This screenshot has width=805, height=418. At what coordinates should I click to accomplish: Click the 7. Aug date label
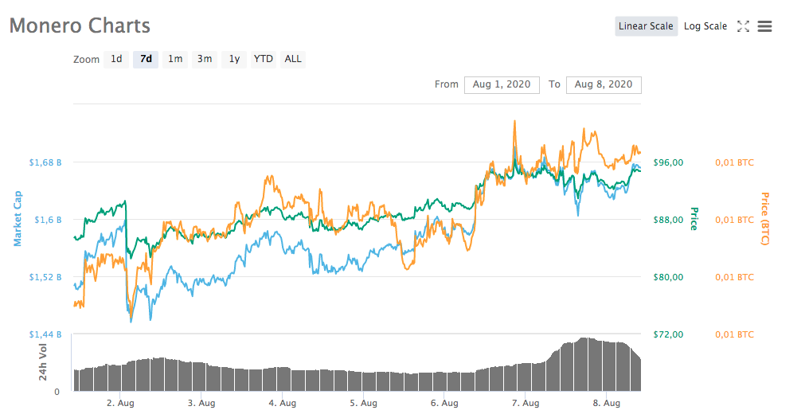click(x=526, y=403)
